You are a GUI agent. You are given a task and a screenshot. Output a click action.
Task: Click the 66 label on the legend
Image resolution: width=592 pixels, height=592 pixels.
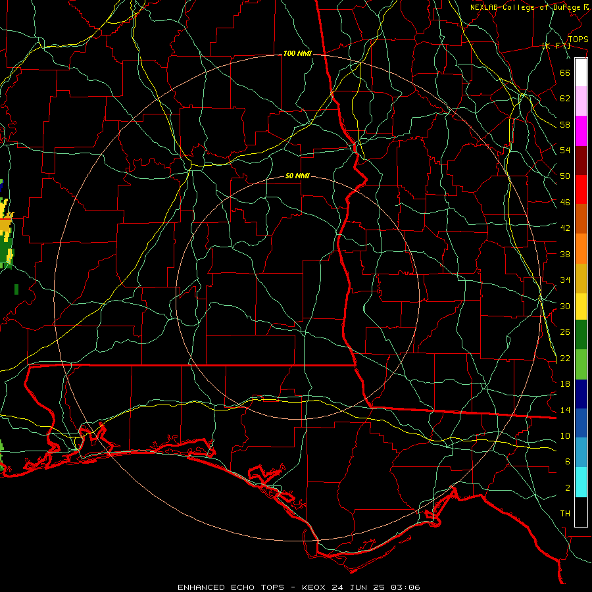tap(565, 72)
